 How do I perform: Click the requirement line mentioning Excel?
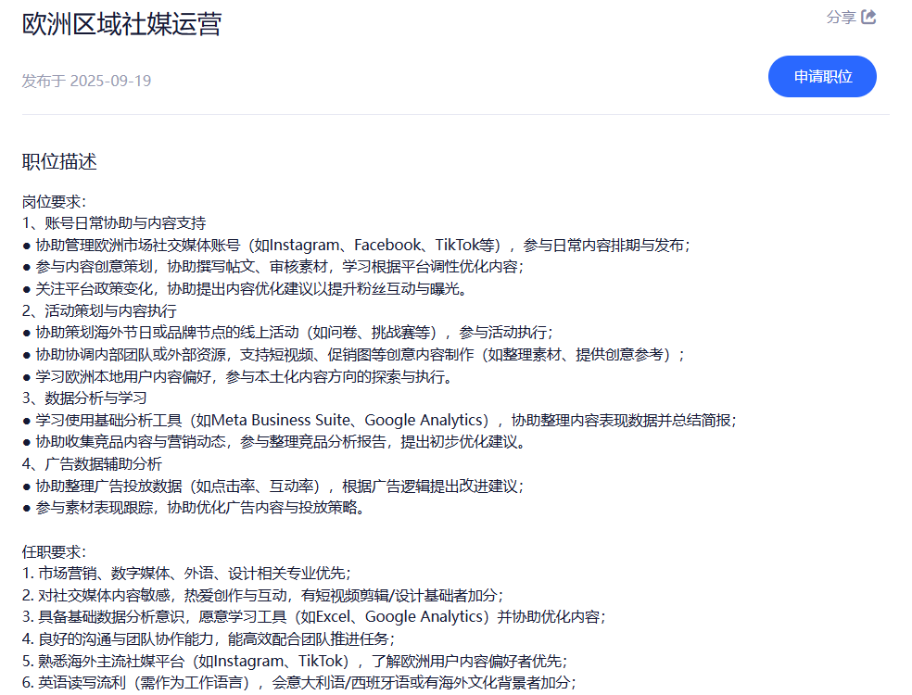[x=313, y=616]
